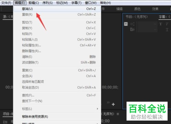The width and height of the screenshot is (171, 124).
Task: Choose 重做(R) redo entry
Action: tap(57, 14)
